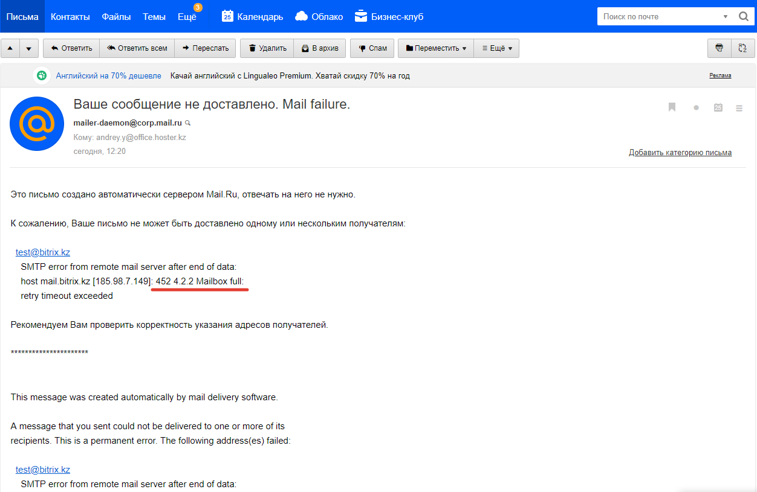Image resolution: width=757 pixels, height=492 pixels.
Task: Click the green Lingualeo ad icon
Action: click(x=41, y=75)
